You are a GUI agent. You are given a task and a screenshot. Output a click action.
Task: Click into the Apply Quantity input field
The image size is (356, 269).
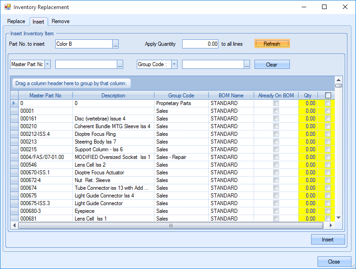coord(201,44)
